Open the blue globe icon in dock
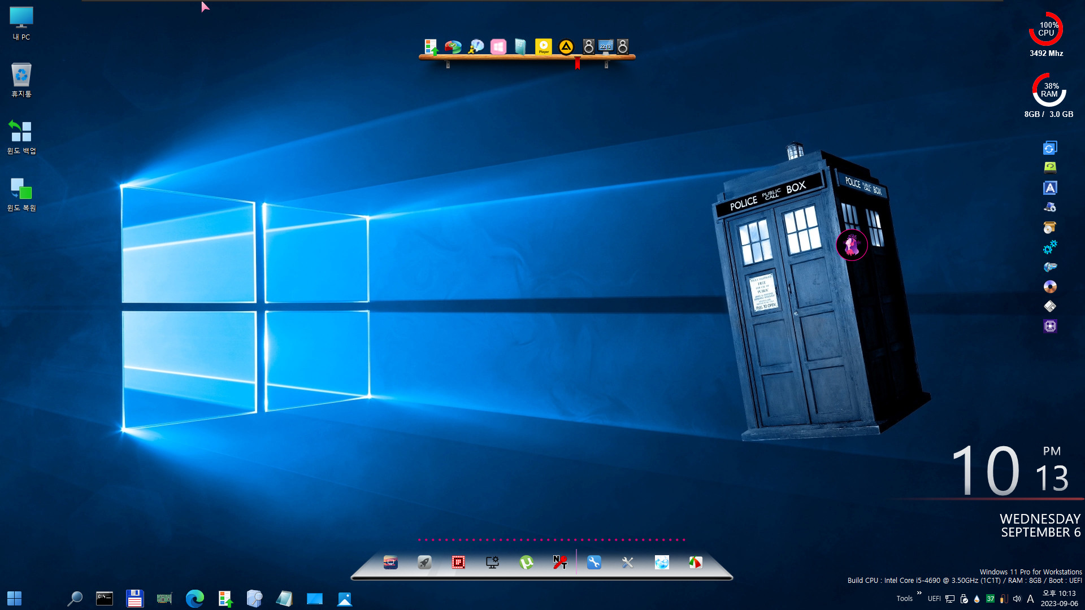Viewport: 1085px width, 610px height. (662, 563)
